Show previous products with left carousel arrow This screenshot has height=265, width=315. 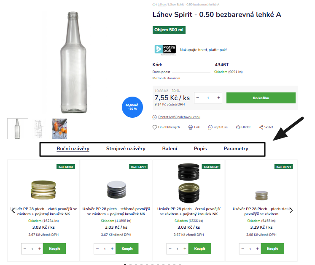(x=13, y=210)
